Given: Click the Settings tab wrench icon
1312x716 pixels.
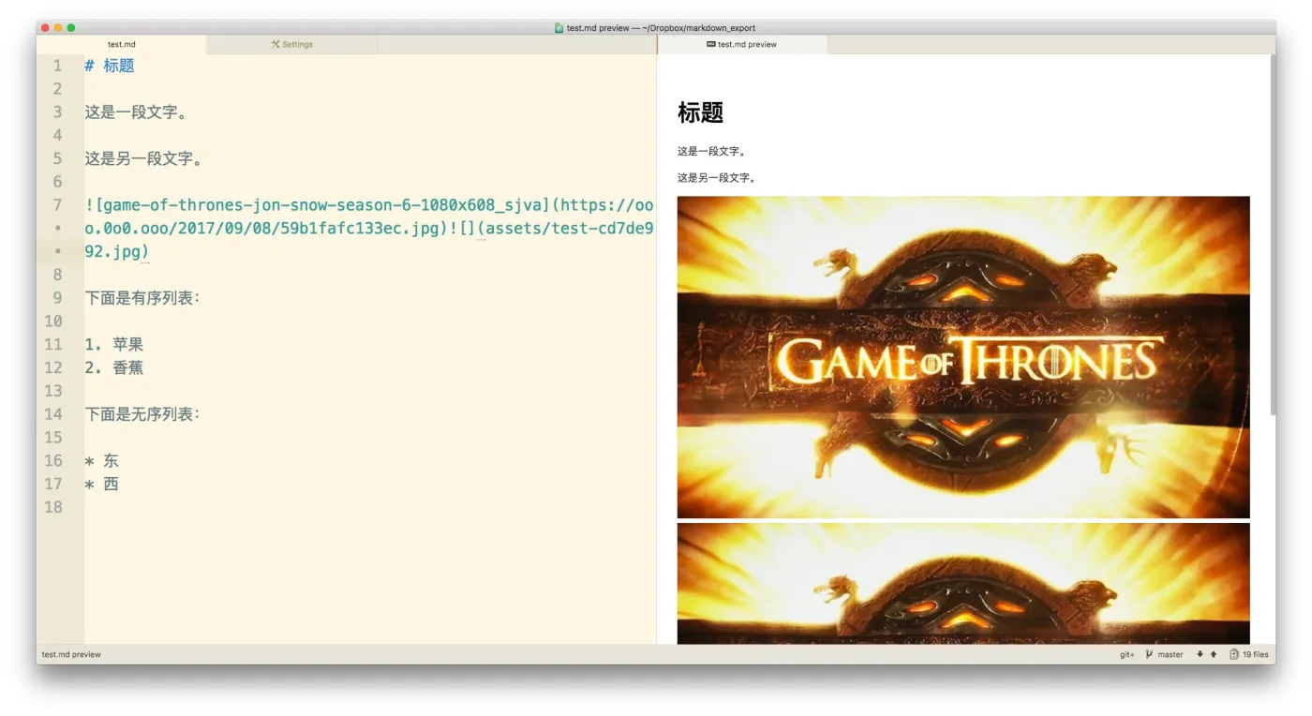Looking at the screenshot, I should tap(276, 44).
